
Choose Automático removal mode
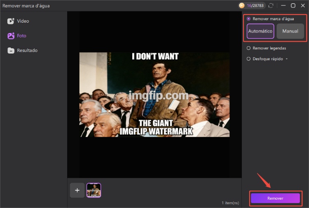click(x=260, y=31)
